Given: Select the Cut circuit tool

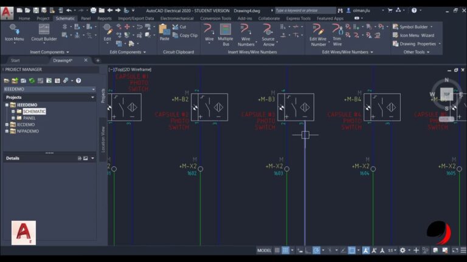Looking at the screenshot, I should [179, 27].
